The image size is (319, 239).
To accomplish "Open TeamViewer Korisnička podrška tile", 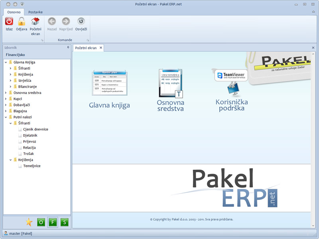I will pos(231,90).
